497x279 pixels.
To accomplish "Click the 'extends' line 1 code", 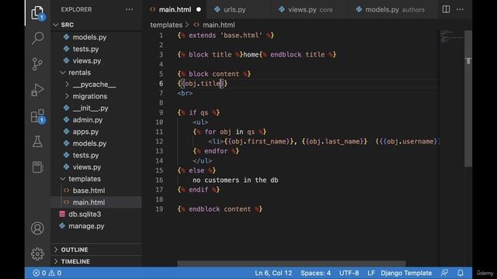I will [x=226, y=36].
